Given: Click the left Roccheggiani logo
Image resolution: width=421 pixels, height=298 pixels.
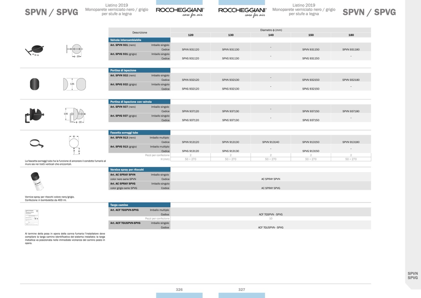Looking at the screenshot, I should 180,12.
